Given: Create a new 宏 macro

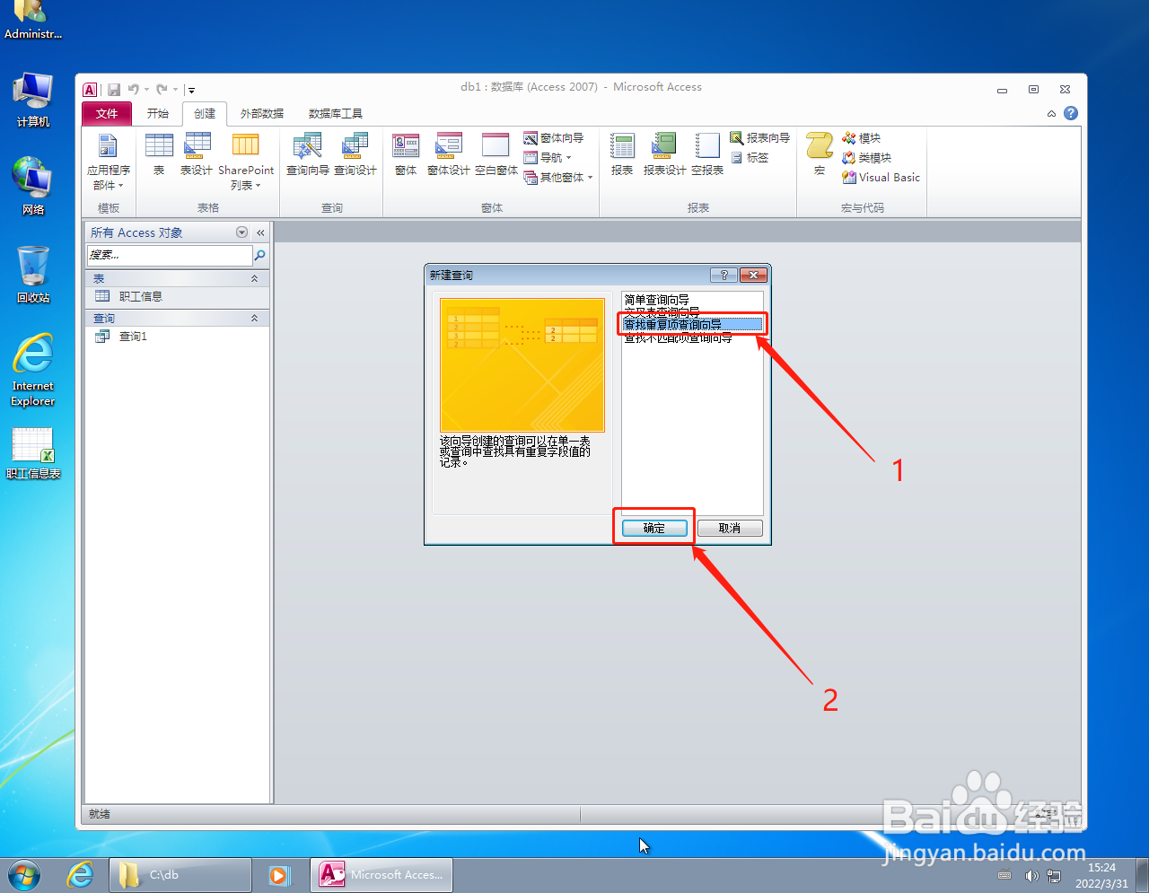Looking at the screenshot, I should (820, 154).
